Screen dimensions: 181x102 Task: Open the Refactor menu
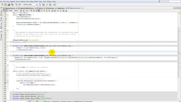pyautogui.click(x=23, y=1)
